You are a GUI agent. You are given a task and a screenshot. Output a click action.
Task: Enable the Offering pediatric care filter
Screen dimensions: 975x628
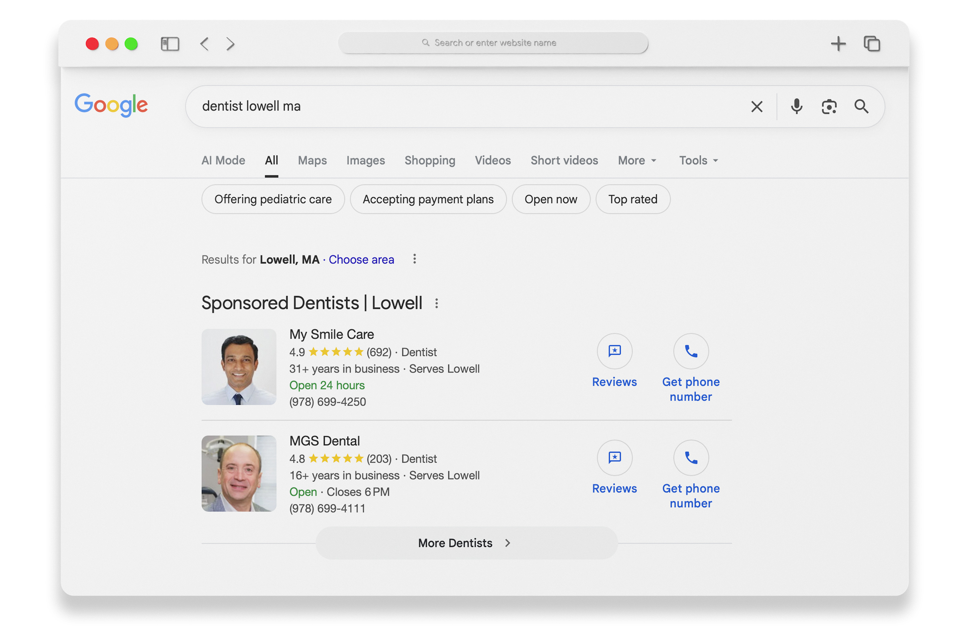[x=273, y=199]
